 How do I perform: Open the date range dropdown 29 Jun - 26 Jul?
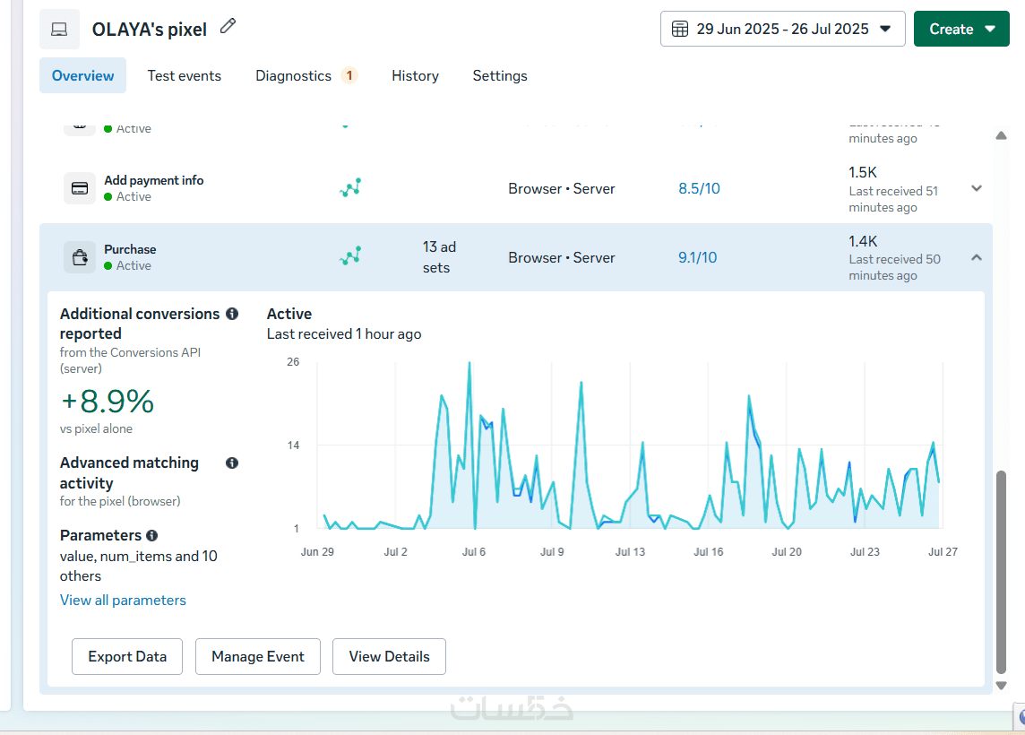[782, 29]
